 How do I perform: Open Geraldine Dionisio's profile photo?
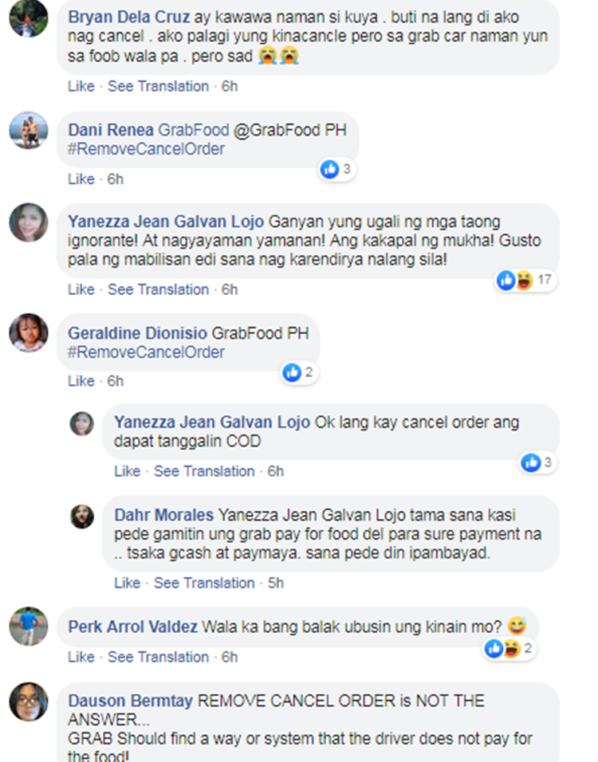point(29,332)
